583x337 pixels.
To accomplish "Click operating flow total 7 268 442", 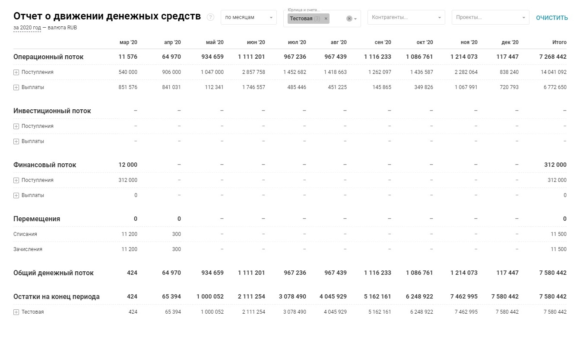I will (553, 57).
